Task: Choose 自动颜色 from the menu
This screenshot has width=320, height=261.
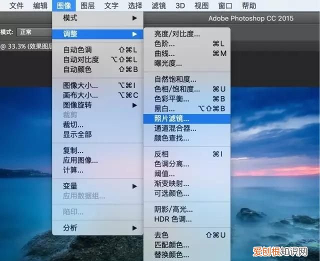Action: coord(98,69)
